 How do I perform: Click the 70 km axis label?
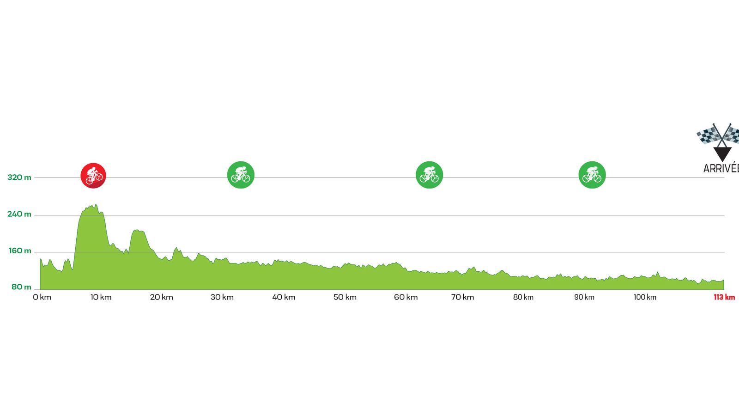[x=462, y=297]
